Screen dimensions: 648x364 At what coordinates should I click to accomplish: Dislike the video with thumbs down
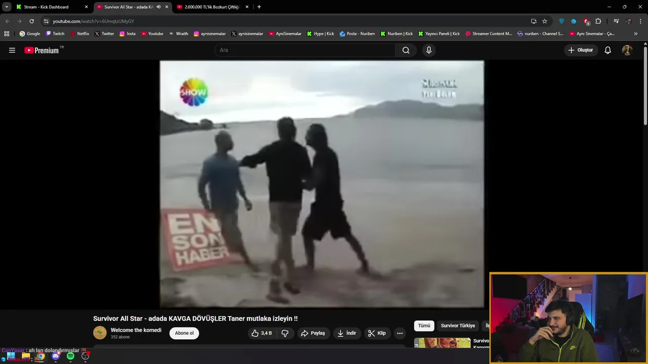tap(285, 333)
